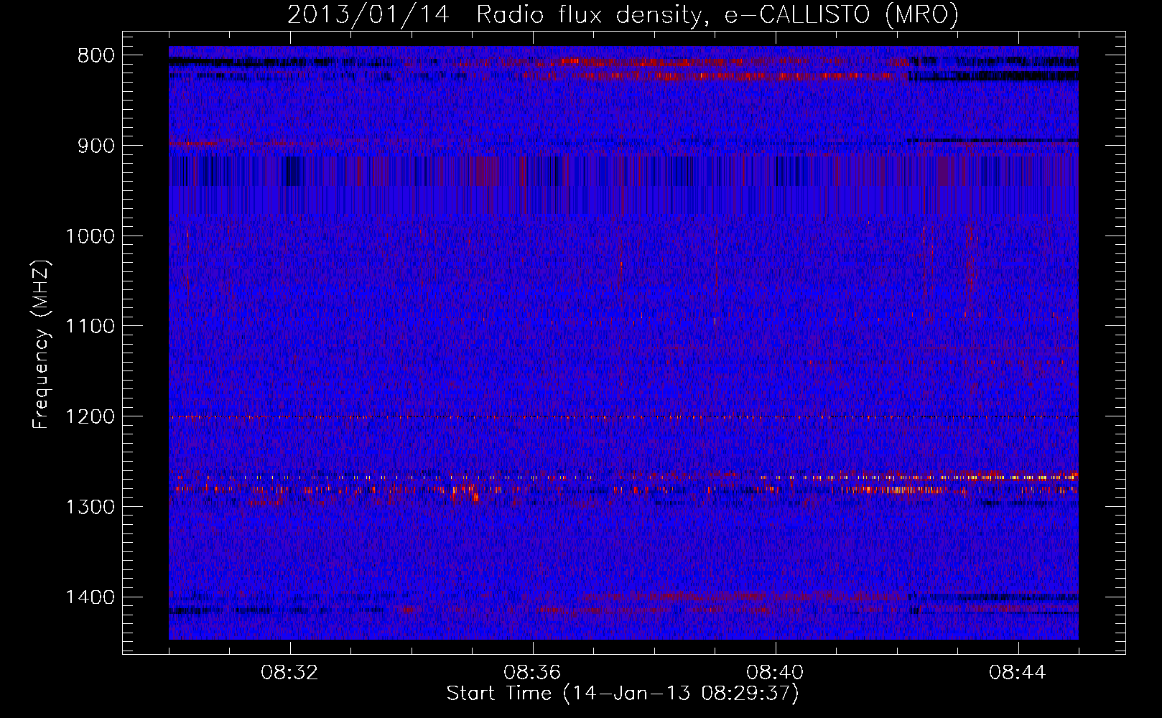
Task: Click the 08:44 time tick label
Action: [x=1018, y=673]
